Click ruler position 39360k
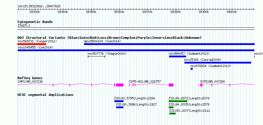Image resolution: width=263 pixels, height=125 pixels. point(119,12)
